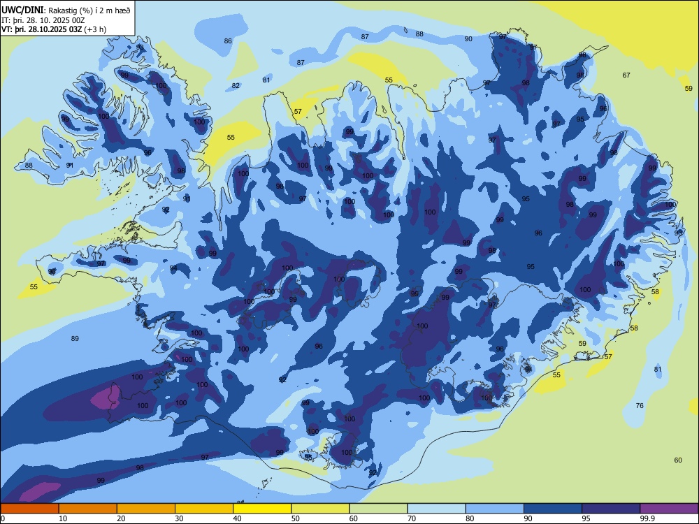Click the 89 humidity value on map

point(75,339)
